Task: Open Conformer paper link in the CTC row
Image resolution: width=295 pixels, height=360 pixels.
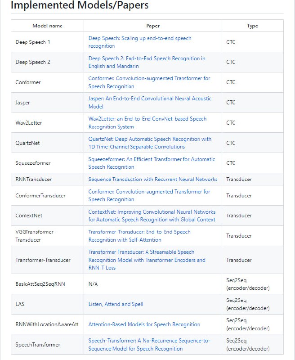Action: click(x=149, y=78)
